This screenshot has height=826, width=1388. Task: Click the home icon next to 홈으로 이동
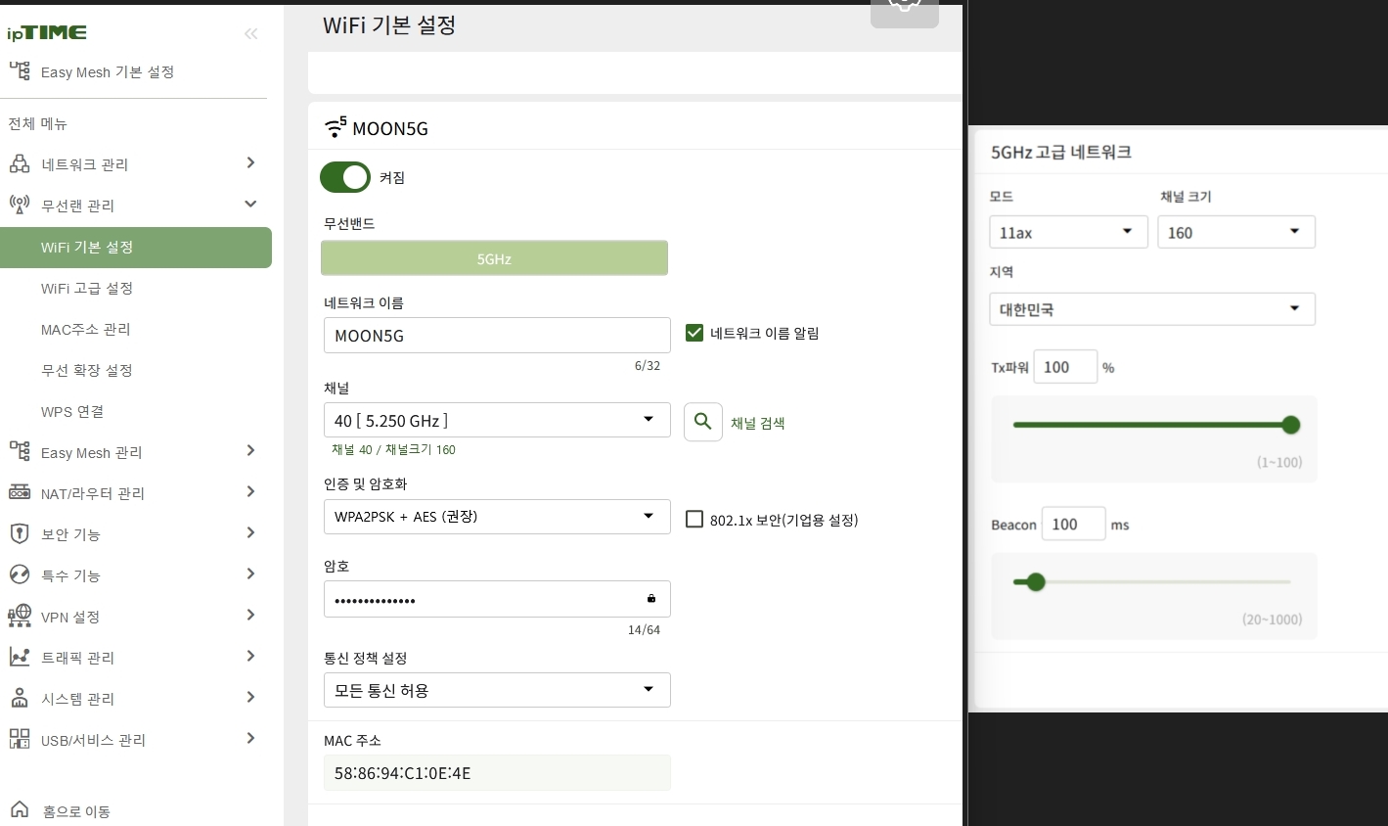point(20,809)
